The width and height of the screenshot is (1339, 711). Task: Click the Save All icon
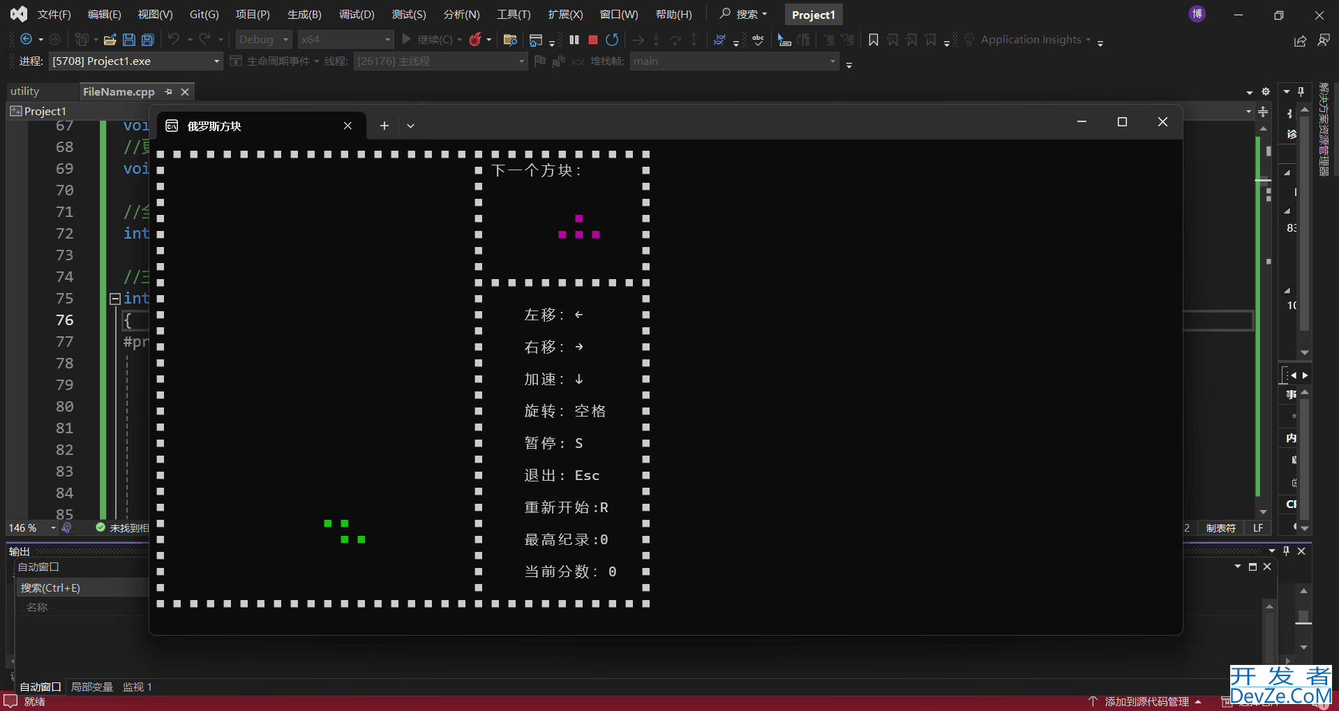point(147,40)
